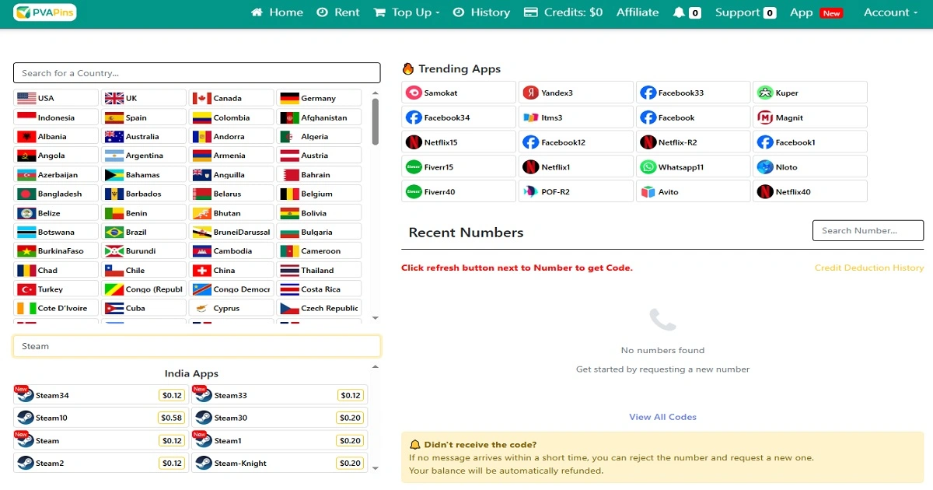The width and height of the screenshot is (933, 490).
Task: Choose China from the country list
Action: 232,270
